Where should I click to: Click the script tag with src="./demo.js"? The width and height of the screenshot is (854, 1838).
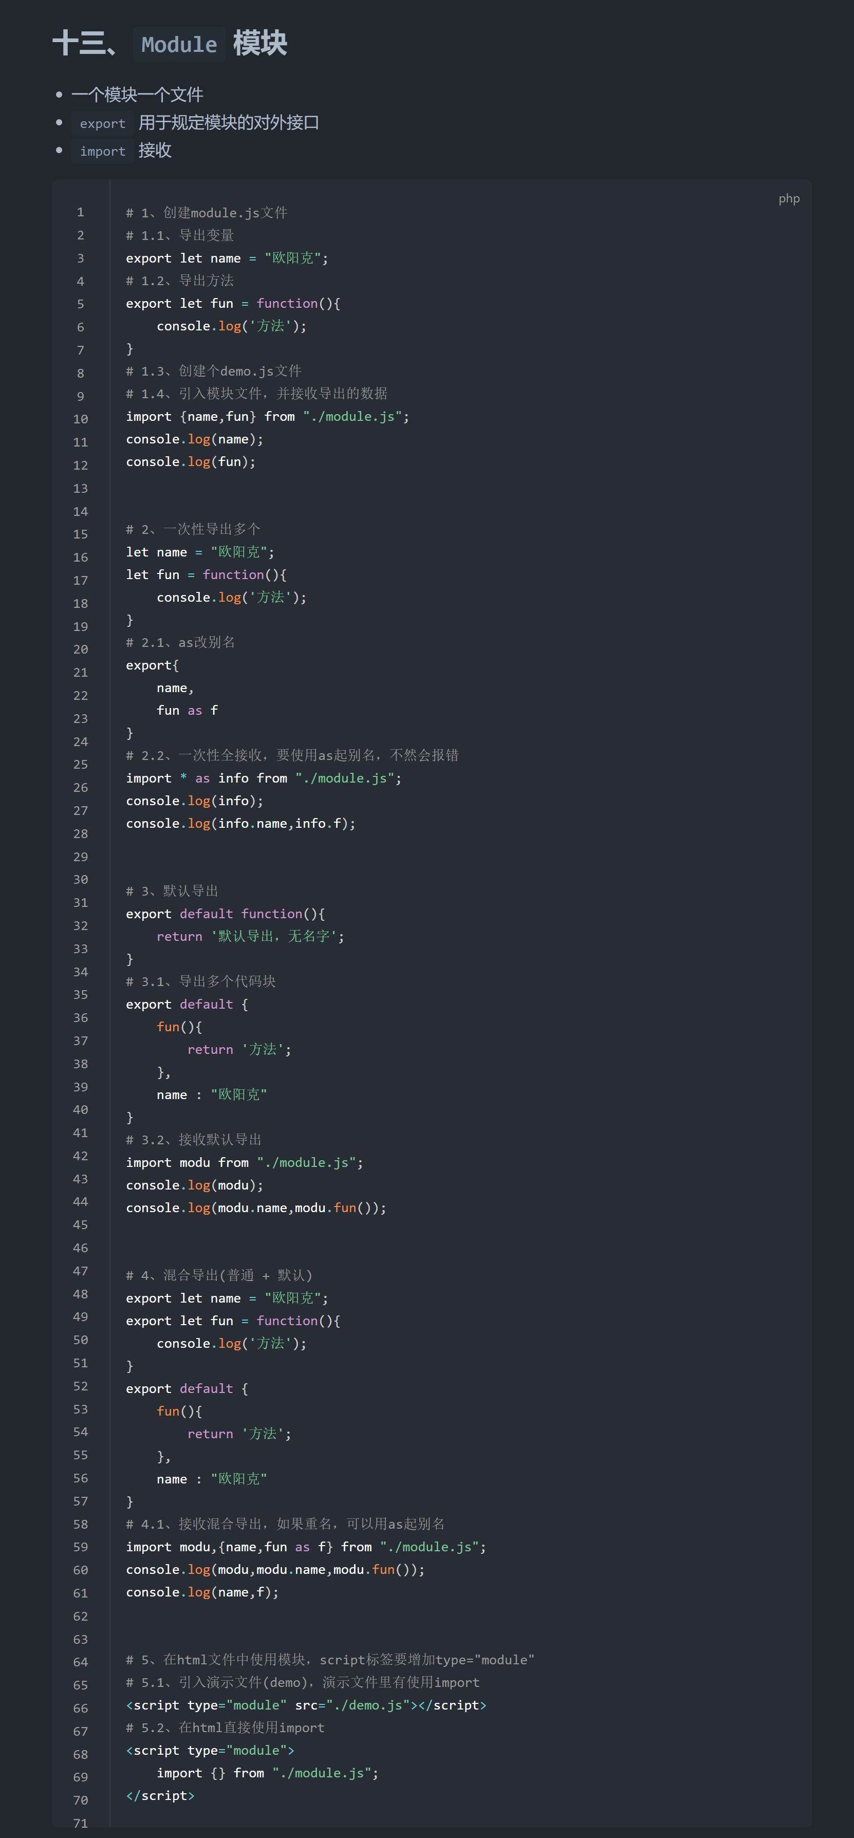tap(306, 1705)
